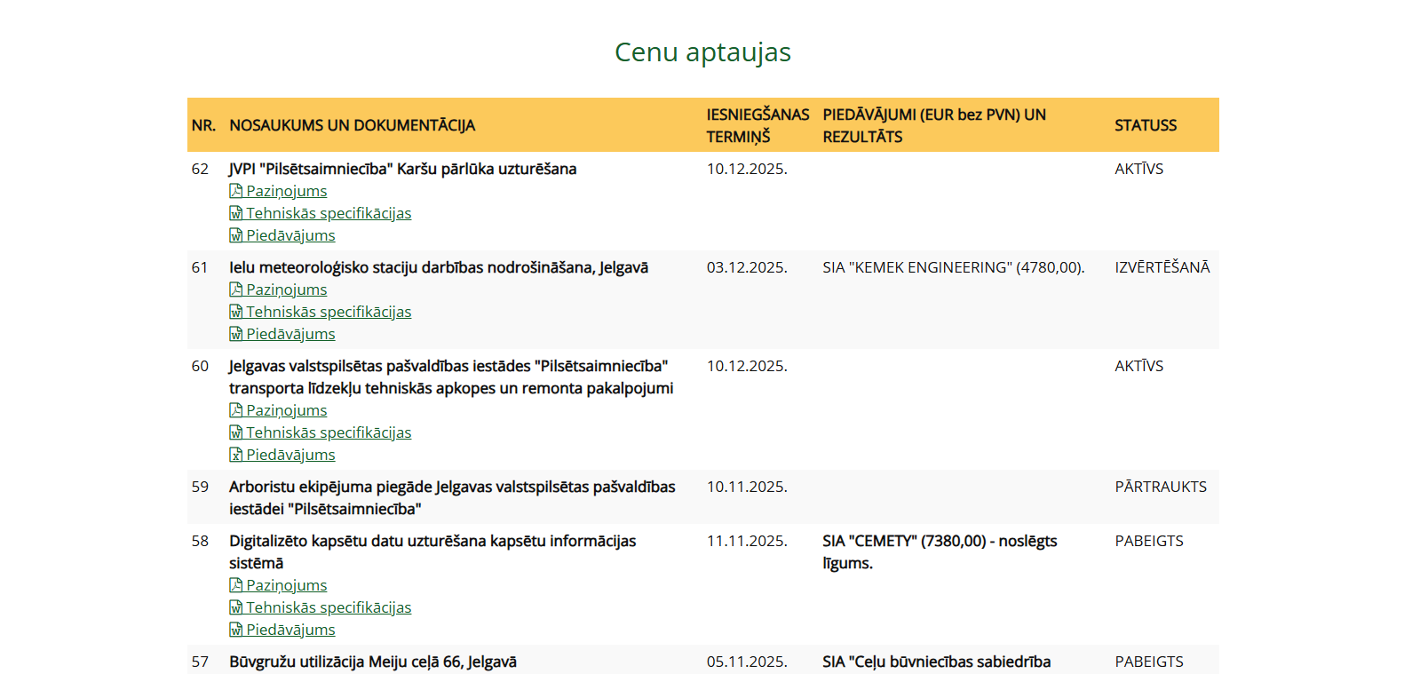1404x674 pixels.
Task: Open the Paziņojums link in row 61
Action: [286, 289]
